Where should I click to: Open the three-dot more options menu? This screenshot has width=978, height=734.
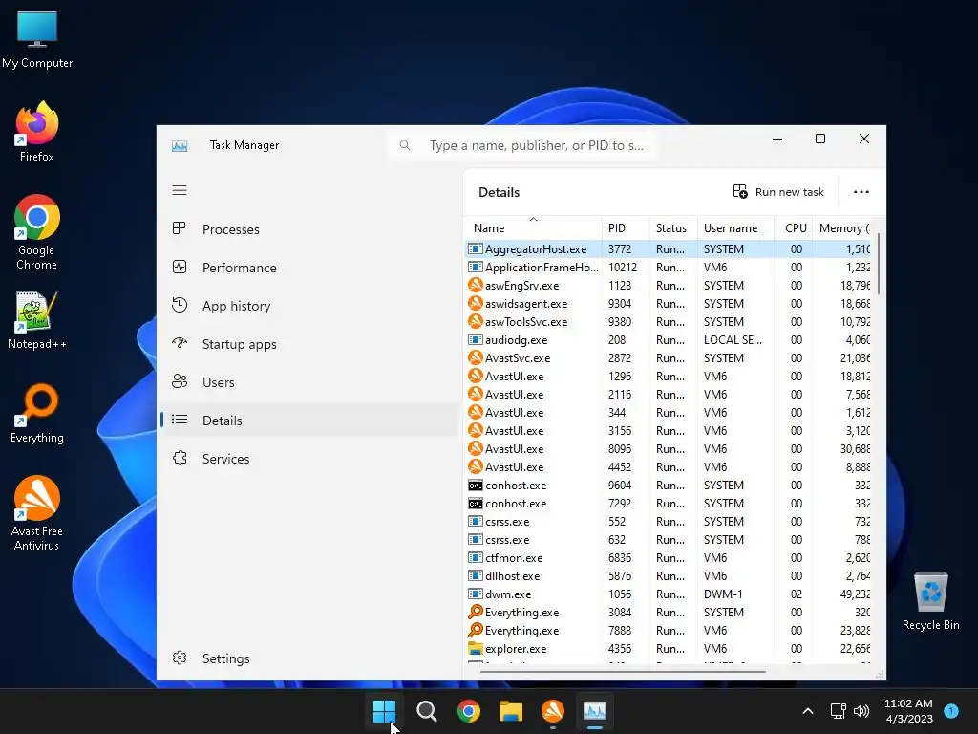pyautogui.click(x=861, y=191)
